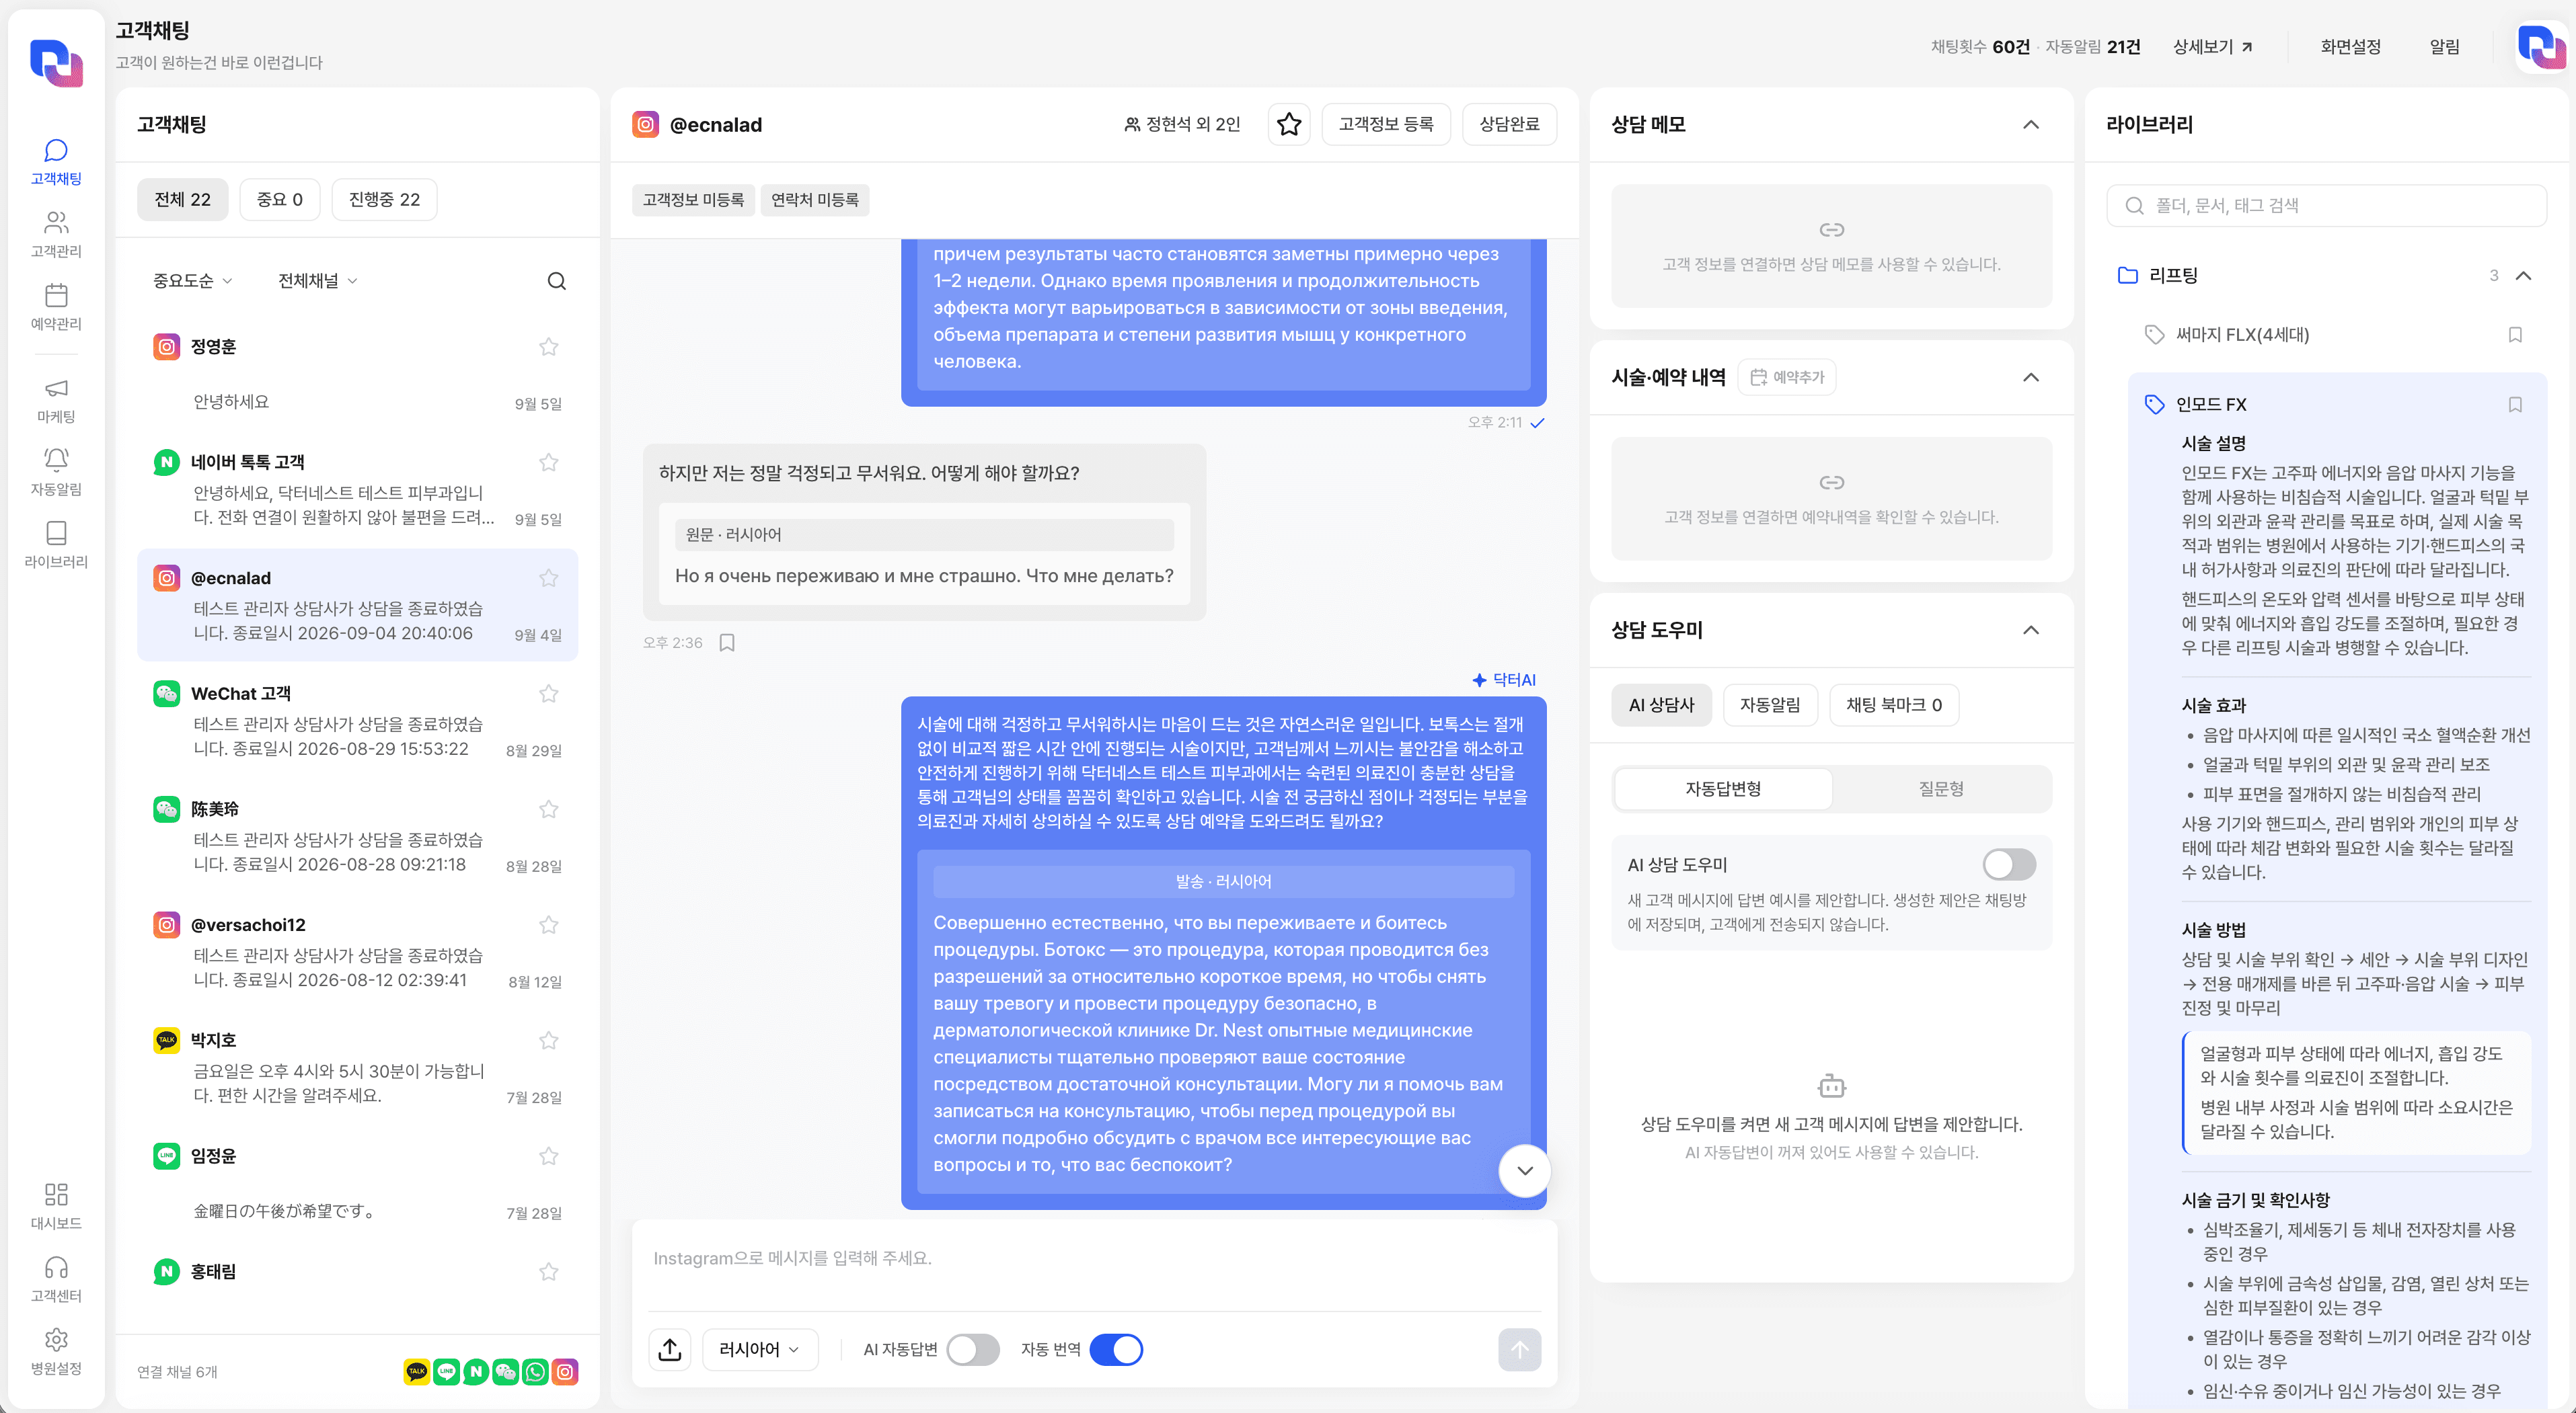Viewport: 2576px width, 1413px height.
Task: Click the 연락처 미등록 tag
Action: click(x=814, y=200)
